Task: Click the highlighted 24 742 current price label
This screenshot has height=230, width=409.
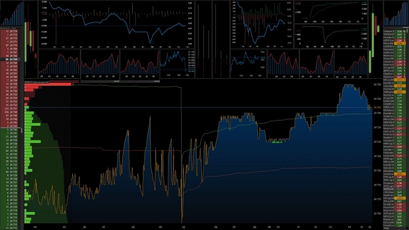Action: [x=377, y=108]
